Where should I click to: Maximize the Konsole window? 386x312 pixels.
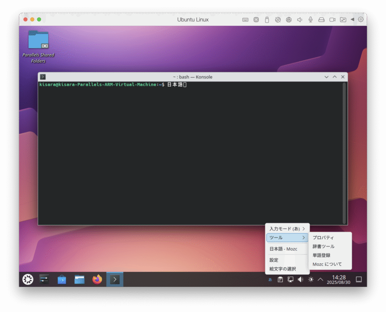pos(335,77)
